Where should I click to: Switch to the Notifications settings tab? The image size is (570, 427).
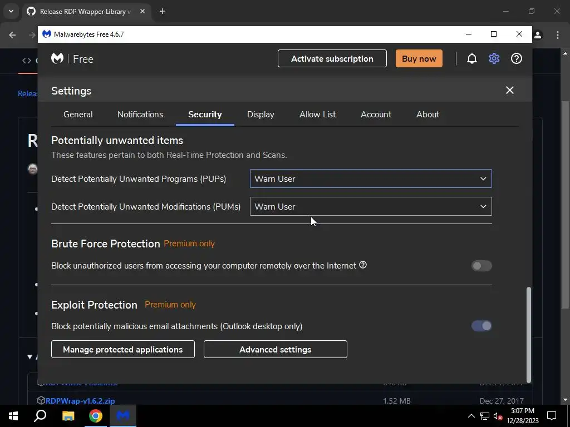(140, 115)
